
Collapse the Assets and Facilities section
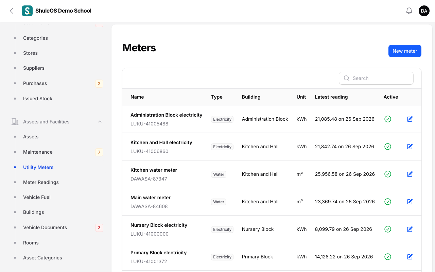(100, 122)
